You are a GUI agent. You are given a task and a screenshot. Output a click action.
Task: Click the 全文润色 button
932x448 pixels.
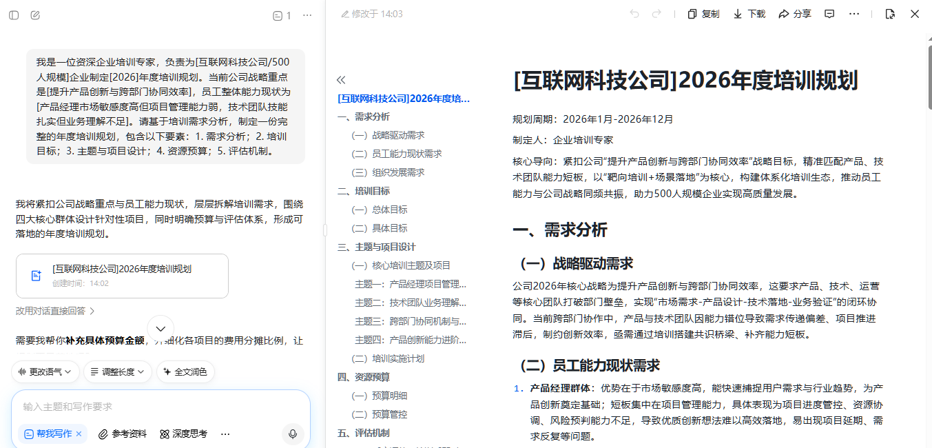pyautogui.click(x=185, y=372)
